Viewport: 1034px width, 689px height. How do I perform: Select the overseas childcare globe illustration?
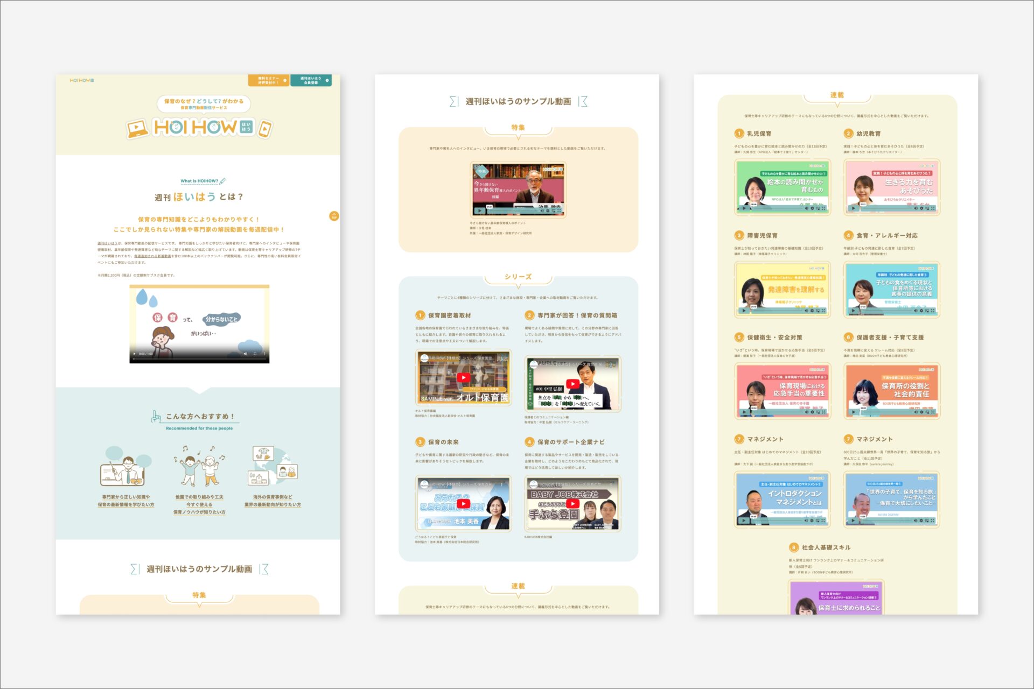pyautogui.click(x=273, y=466)
